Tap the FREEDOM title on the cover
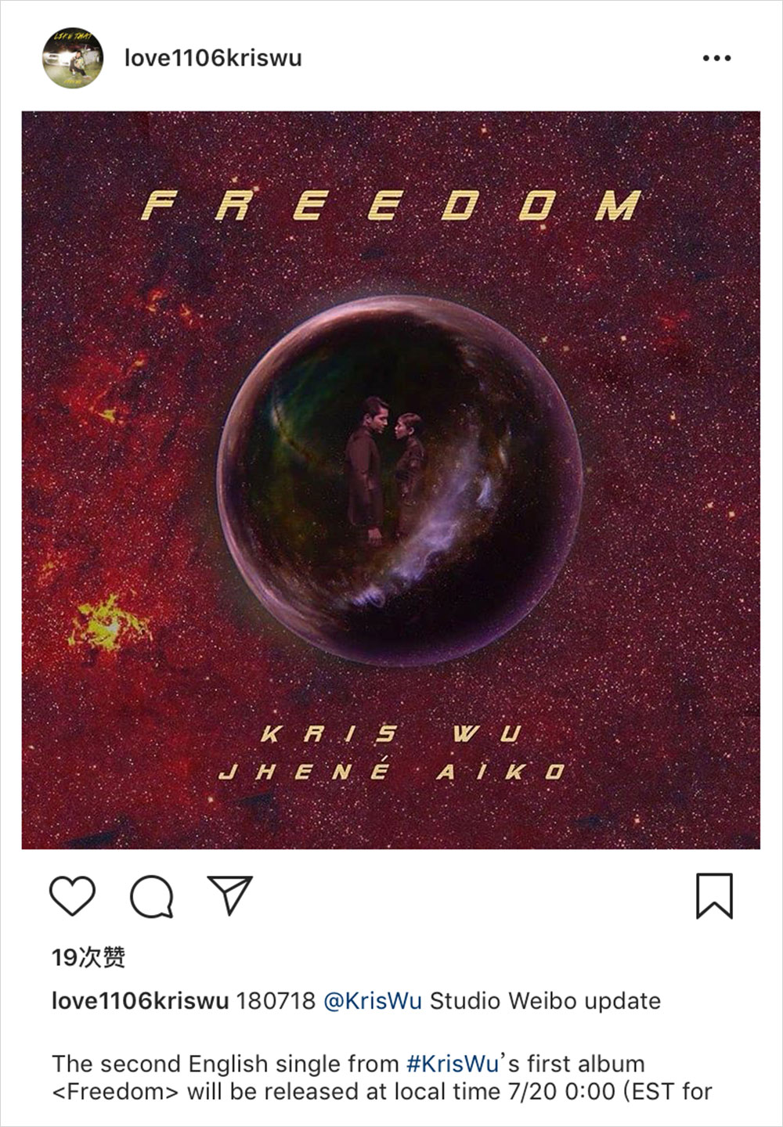Image resolution: width=783 pixels, height=1127 pixels. click(391, 205)
